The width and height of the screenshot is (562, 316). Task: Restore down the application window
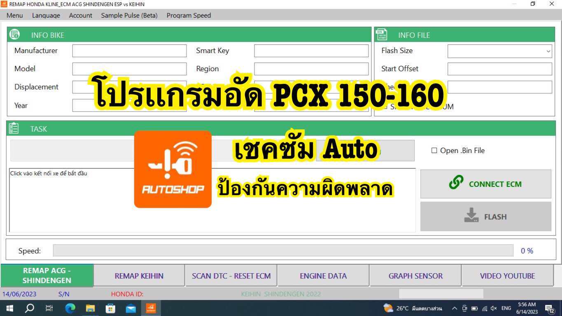click(533, 4)
